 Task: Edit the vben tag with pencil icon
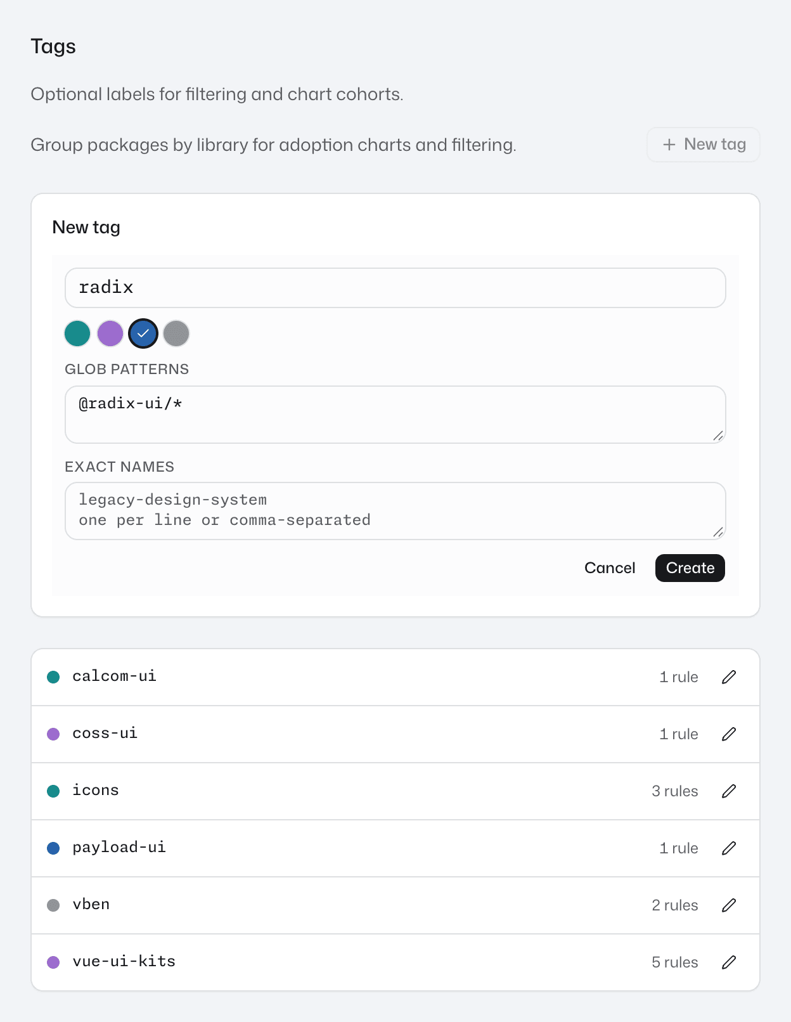729,905
